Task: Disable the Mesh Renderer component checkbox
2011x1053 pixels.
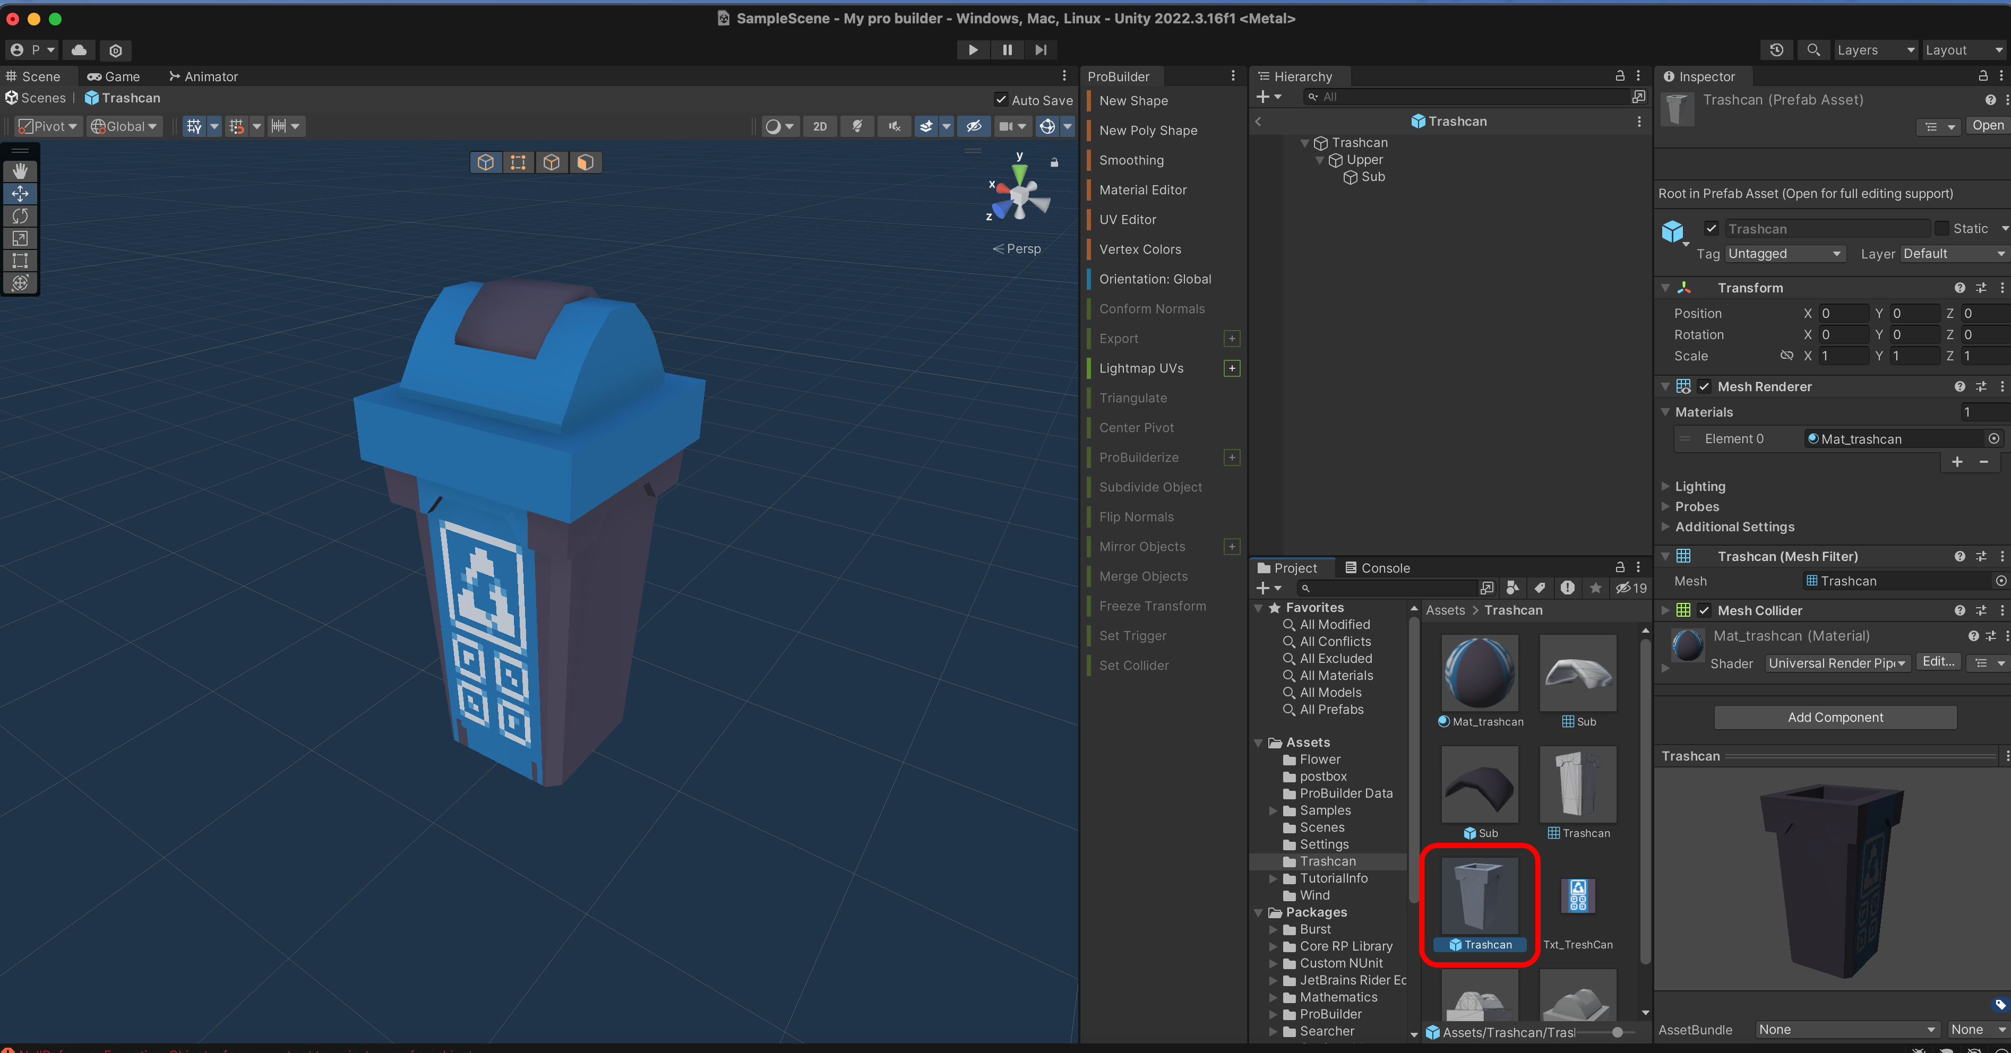Action: point(1704,386)
